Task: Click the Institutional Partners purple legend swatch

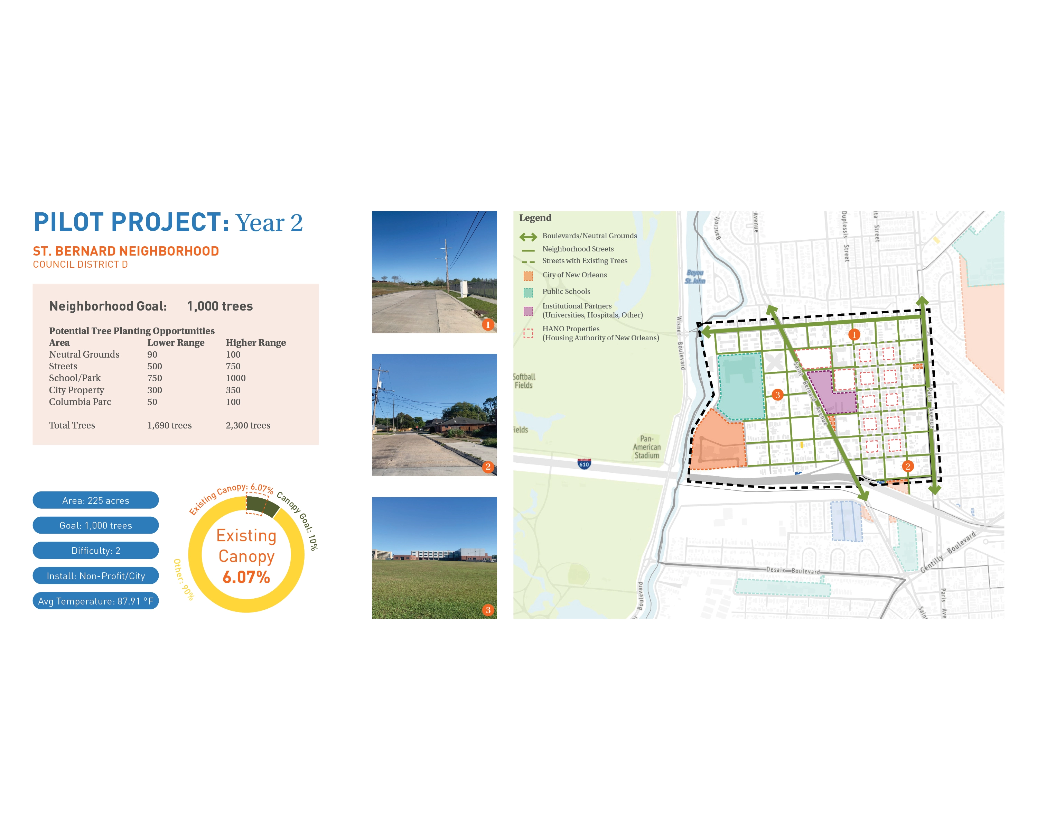Action: click(x=528, y=311)
